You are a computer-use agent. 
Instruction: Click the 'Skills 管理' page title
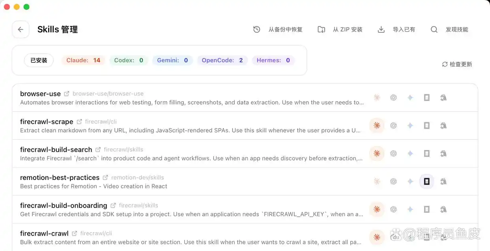click(x=58, y=30)
